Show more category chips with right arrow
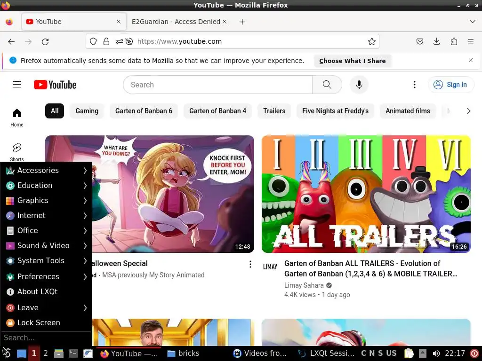 [468, 111]
